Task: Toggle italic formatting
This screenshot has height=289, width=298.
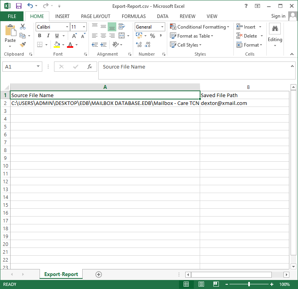Action: 48,36
